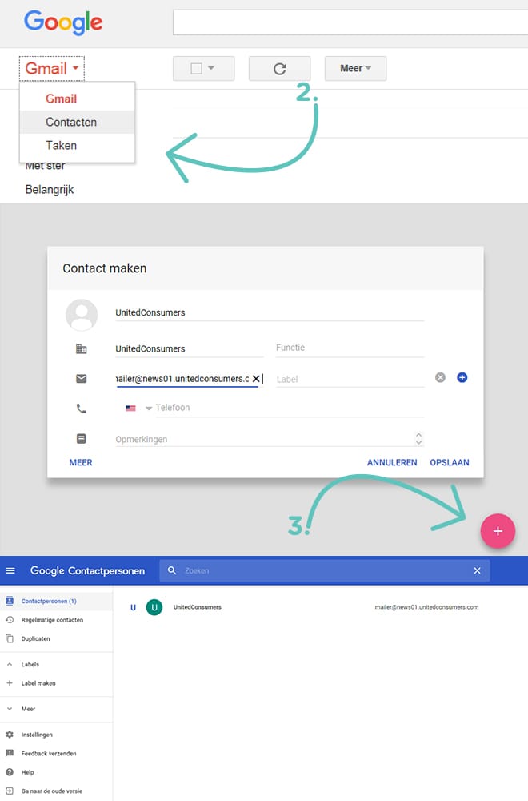Click ANNULEREN to cancel contact
Image resolution: width=528 pixels, height=801 pixels.
[392, 462]
